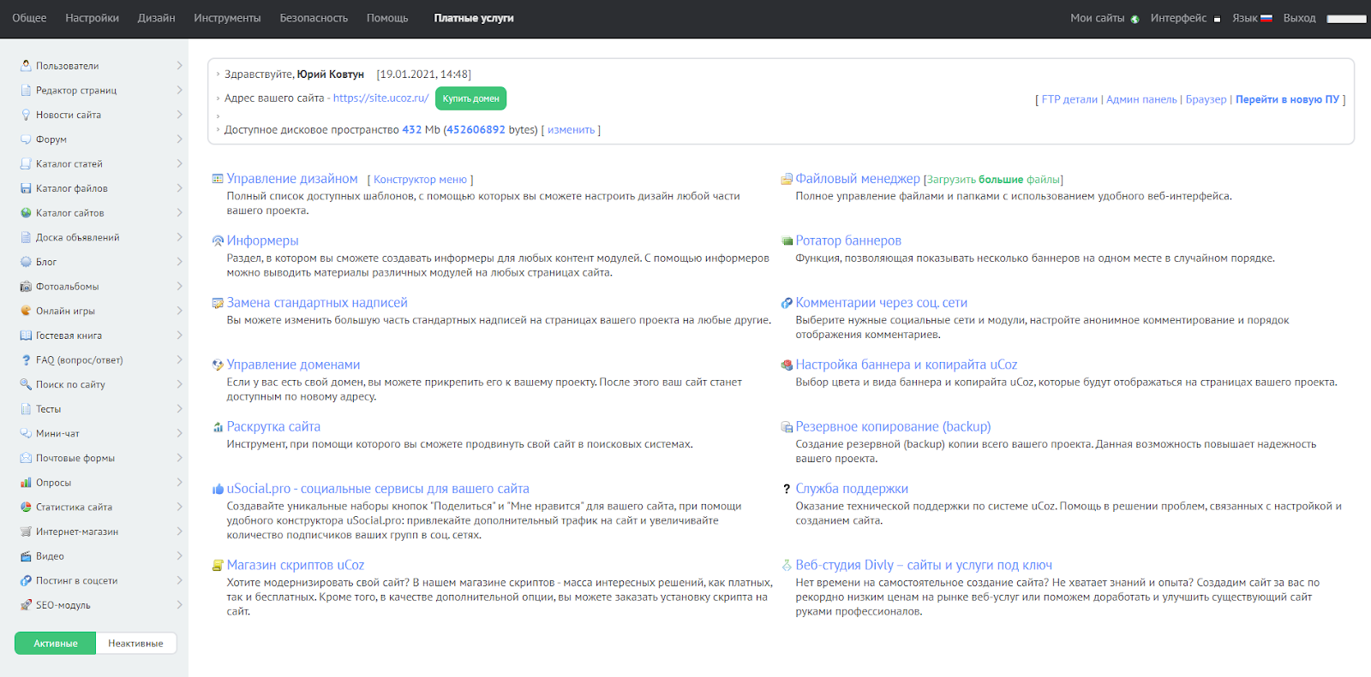Open the Магазин скриптов uCoz link
The width and height of the screenshot is (1371, 677).
tap(296, 566)
